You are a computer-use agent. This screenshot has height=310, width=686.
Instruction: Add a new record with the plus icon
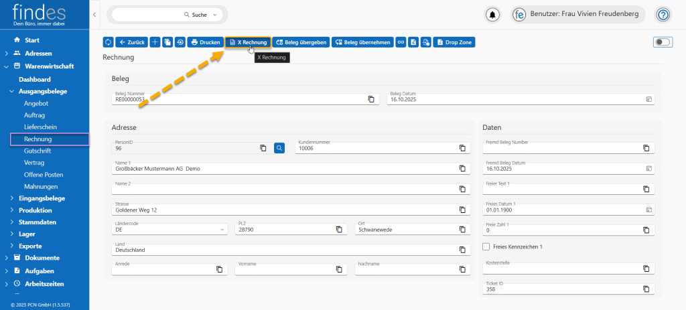click(155, 42)
